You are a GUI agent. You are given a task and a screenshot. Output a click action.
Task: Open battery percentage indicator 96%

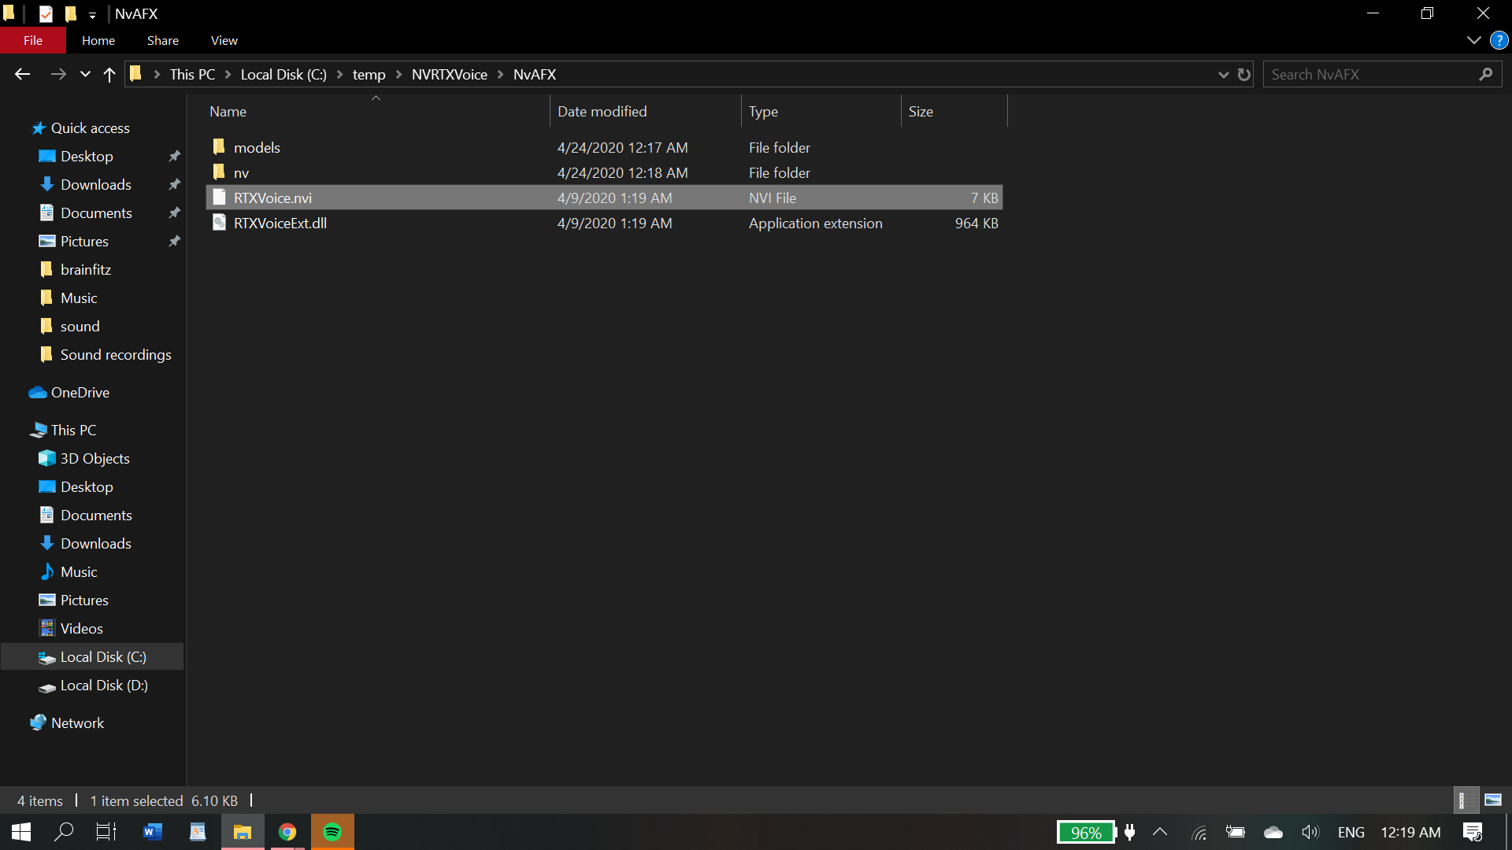(1086, 832)
